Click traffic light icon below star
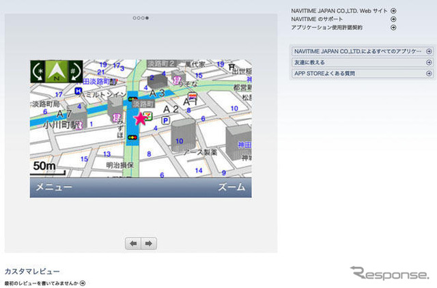This screenshot has width=437, height=288. [x=132, y=137]
